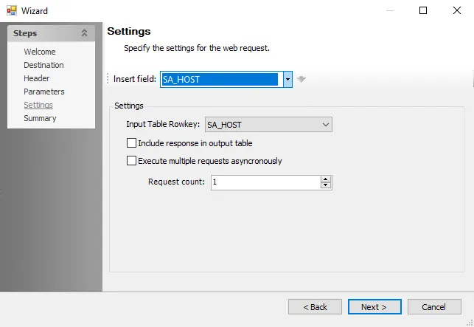Image resolution: width=474 pixels, height=327 pixels.
Task: Click the Insert field SA_HOST text box
Action: coord(222,79)
